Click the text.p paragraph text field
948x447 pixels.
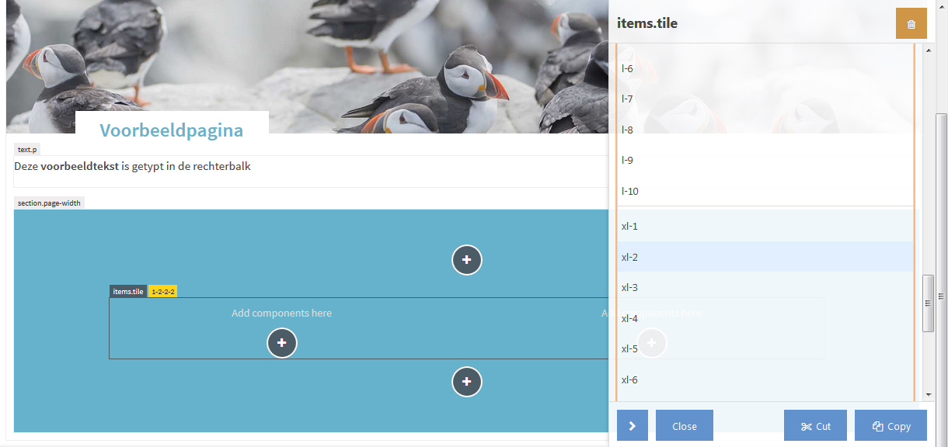(x=311, y=172)
